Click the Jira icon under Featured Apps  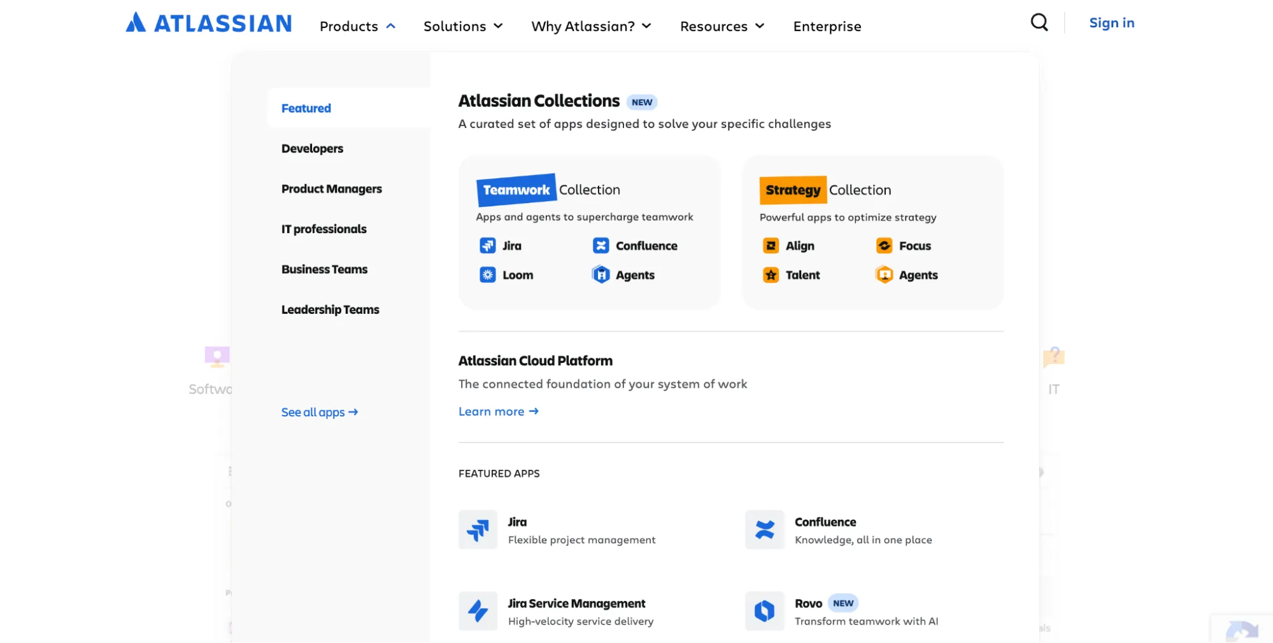tap(478, 530)
